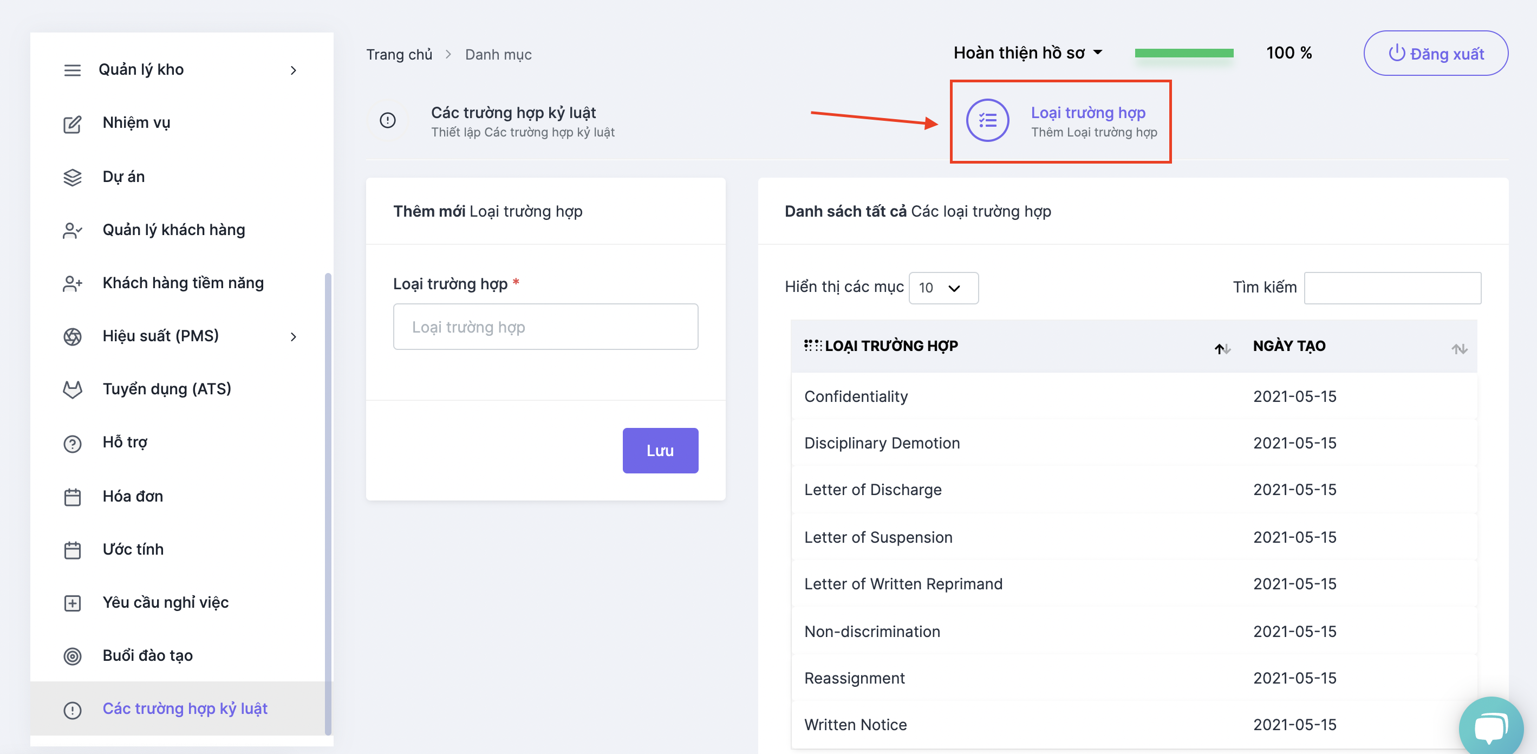Click the Hỗ trợ question mark icon
Image resolution: width=1537 pixels, height=754 pixels.
pyautogui.click(x=72, y=444)
